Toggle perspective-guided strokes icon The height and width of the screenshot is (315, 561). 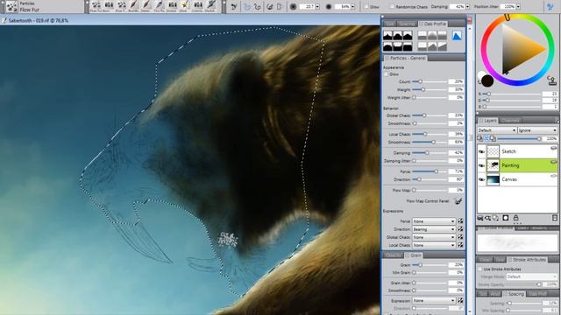coord(280,7)
